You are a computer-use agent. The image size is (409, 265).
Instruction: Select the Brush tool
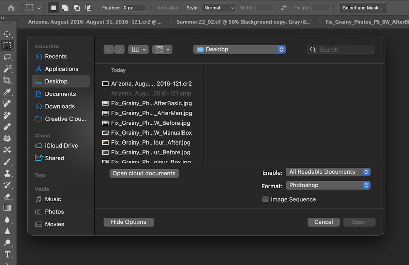click(7, 161)
